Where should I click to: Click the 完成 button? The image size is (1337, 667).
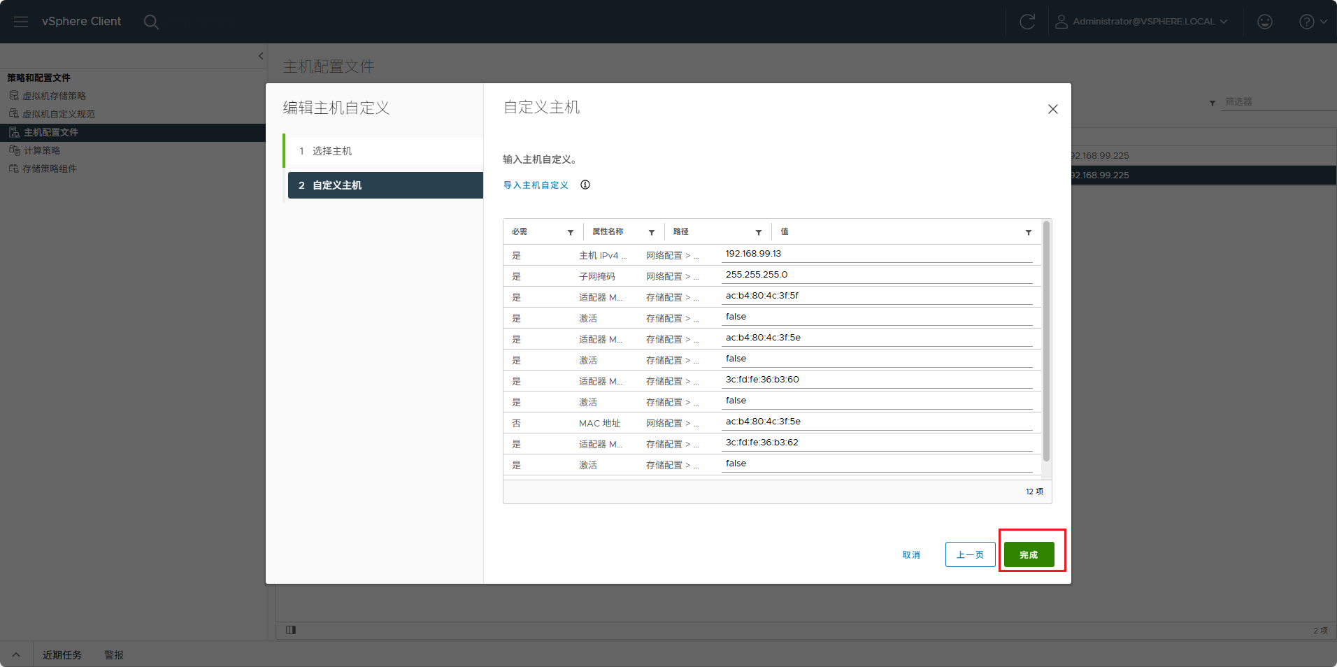1029,554
